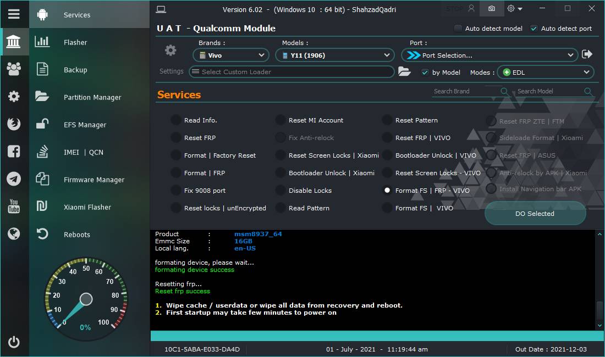Click the bar chart Flasher icon
605x357 pixels.
42,42
